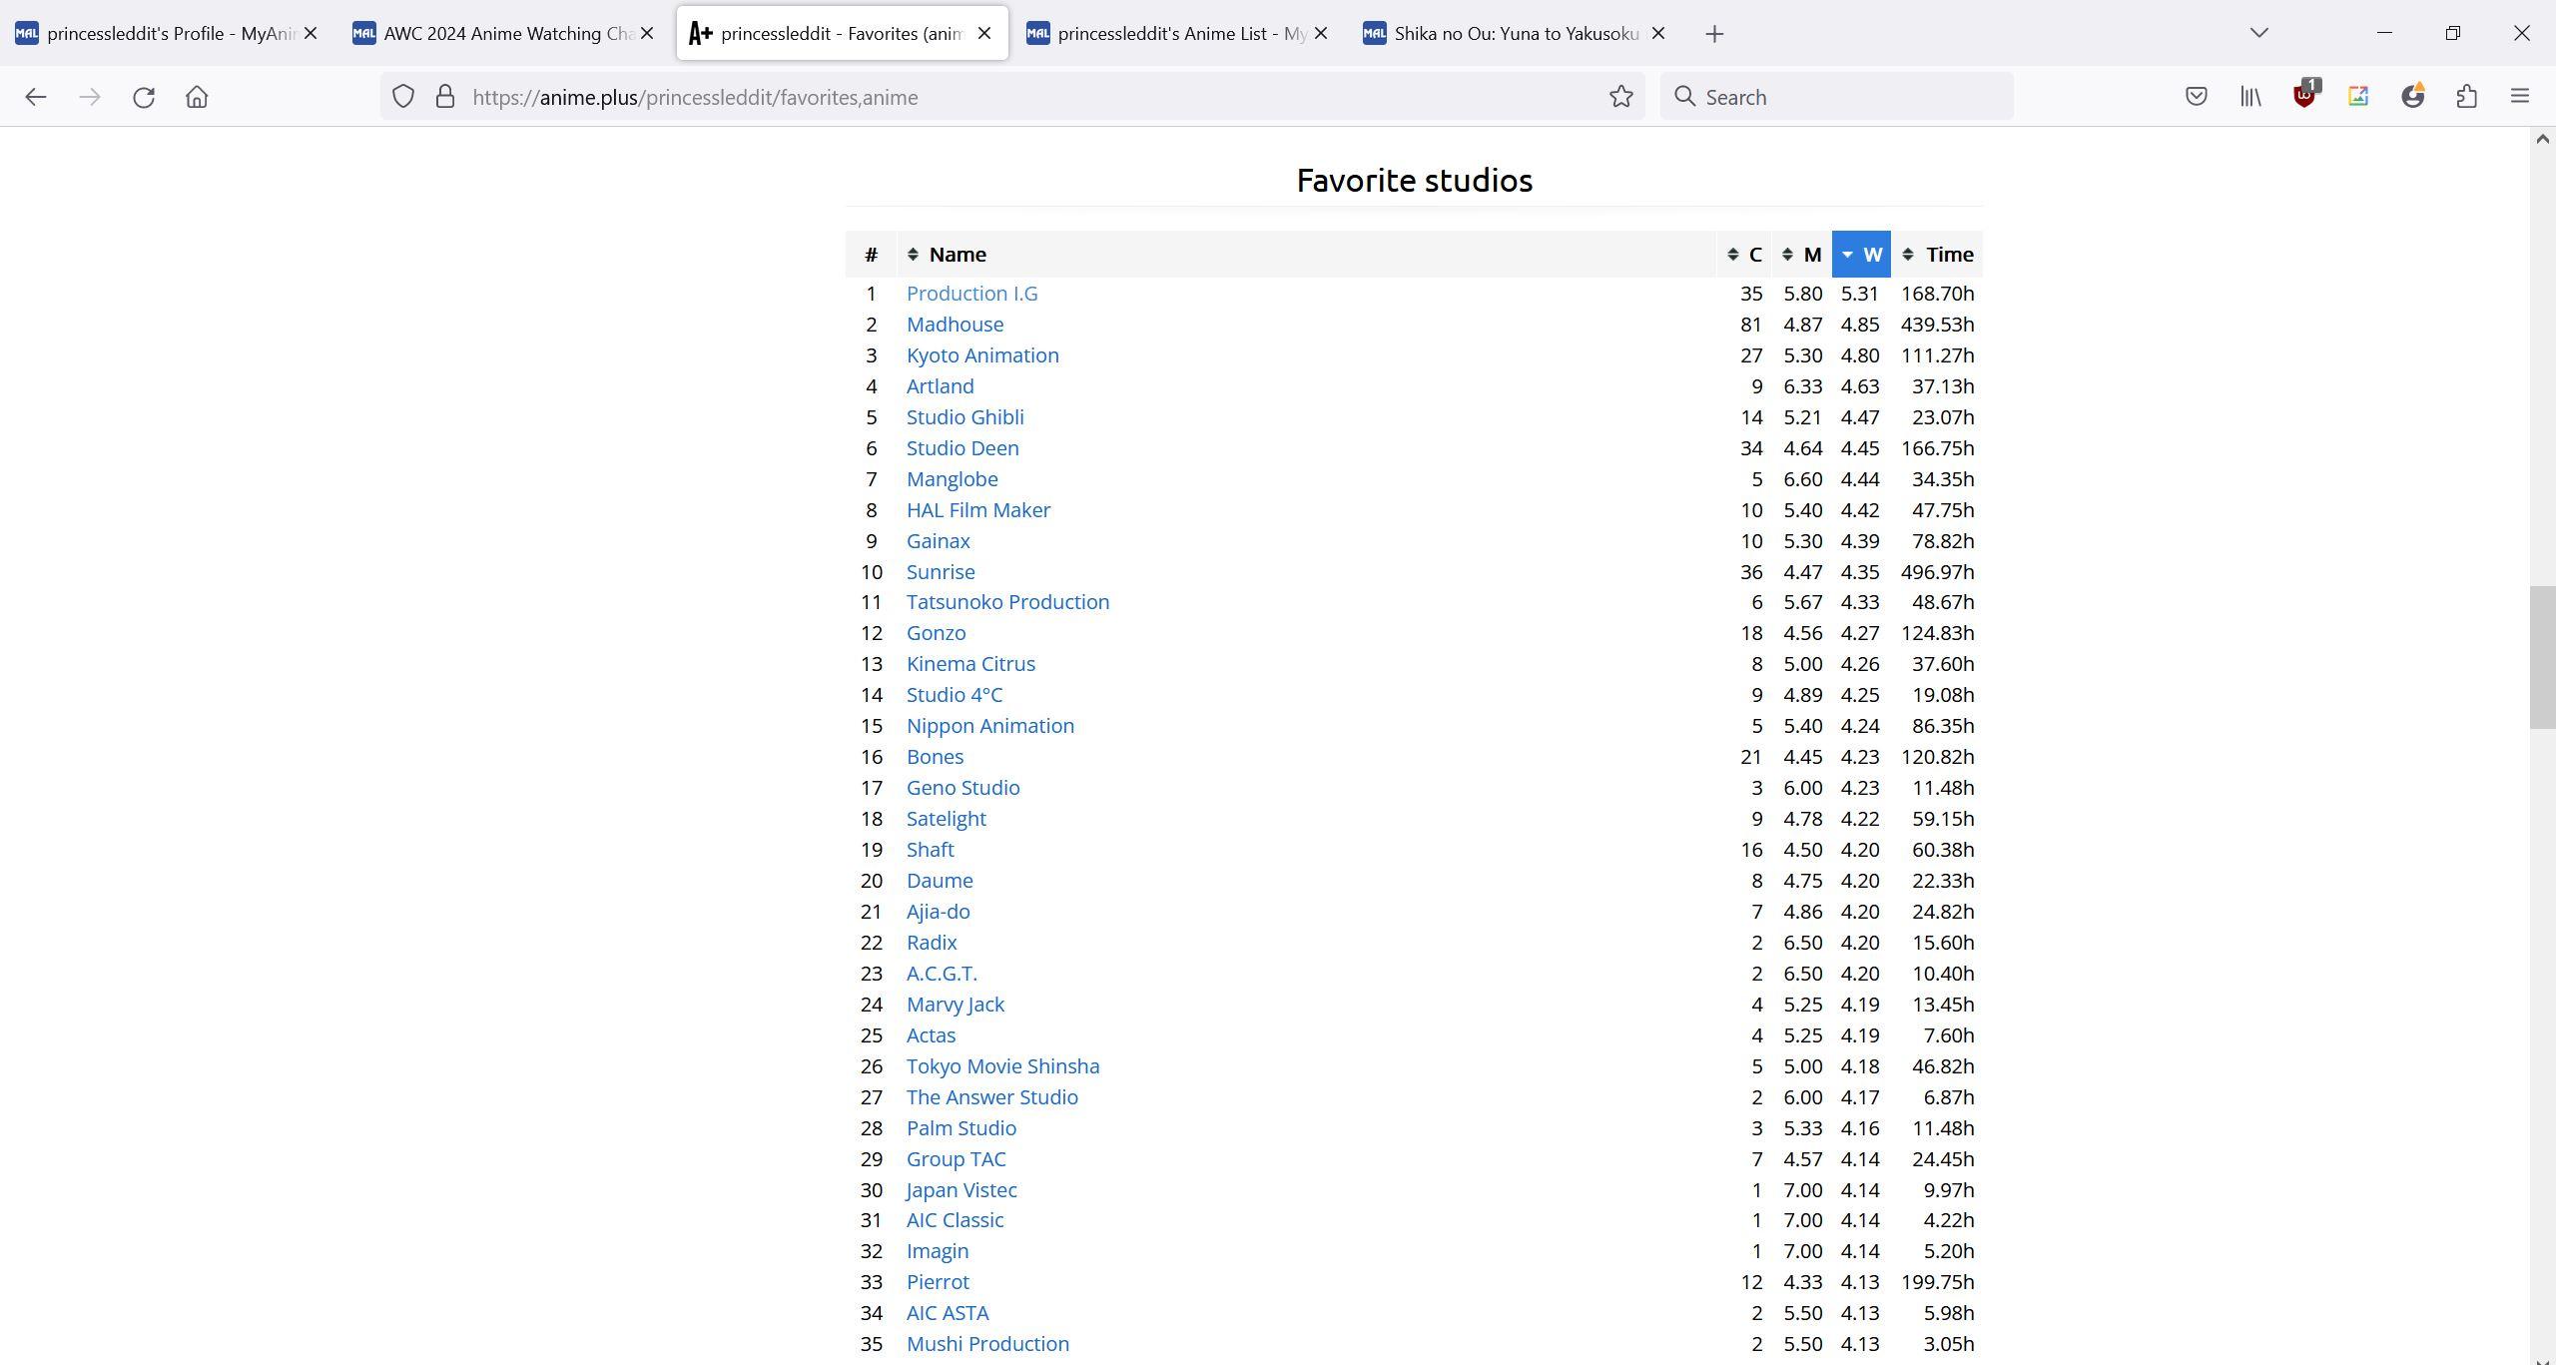Viewport: 2556px width, 1365px height.
Task: Open the extensions puzzle piece icon
Action: [2466, 97]
